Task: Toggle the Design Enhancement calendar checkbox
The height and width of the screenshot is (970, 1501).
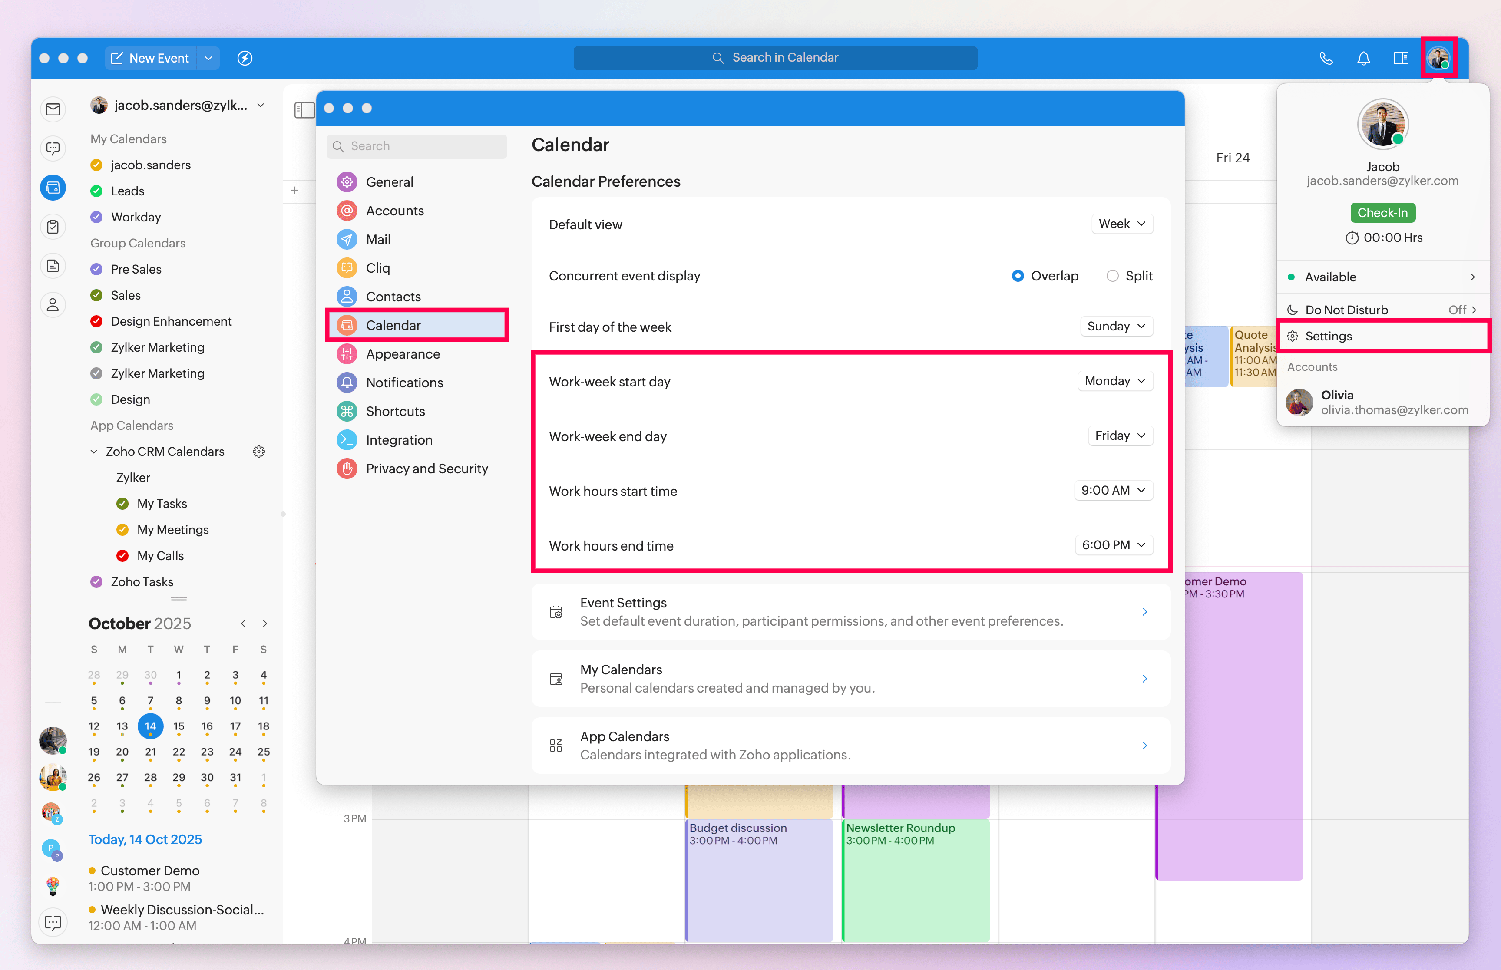Action: tap(96, 321)
